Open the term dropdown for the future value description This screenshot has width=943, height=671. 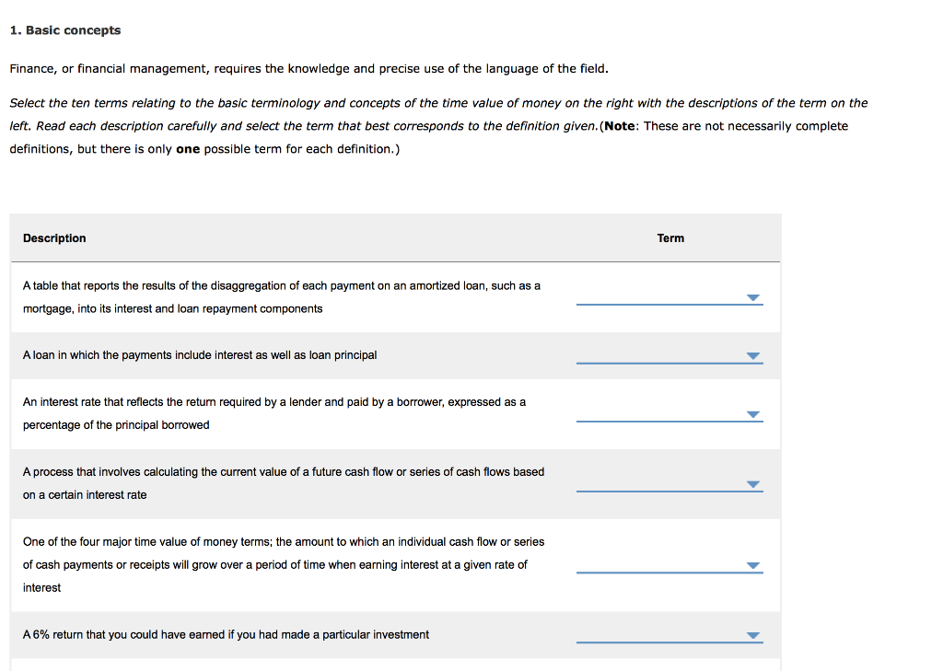(x=753, y=564)
